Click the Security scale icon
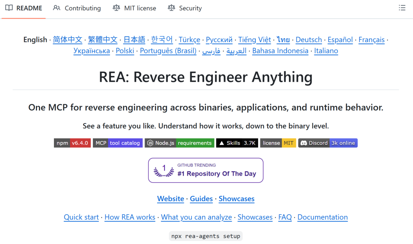 (x=171, y=8)
